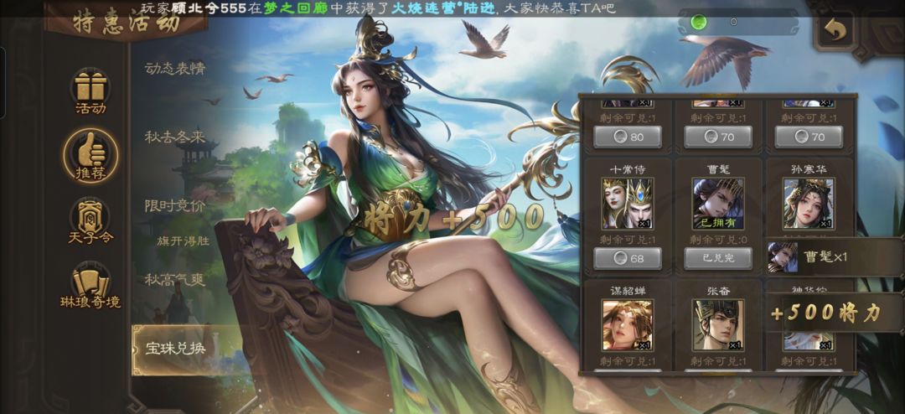
Task: Click the greyed 已兑完 button under 曹髦
Action: coord(718,258)
